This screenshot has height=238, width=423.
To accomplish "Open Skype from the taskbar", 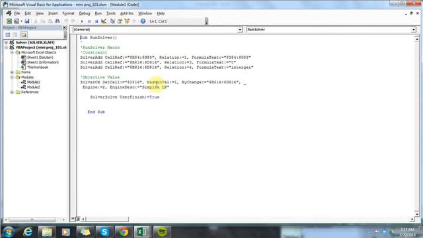I will click(104, 232).
